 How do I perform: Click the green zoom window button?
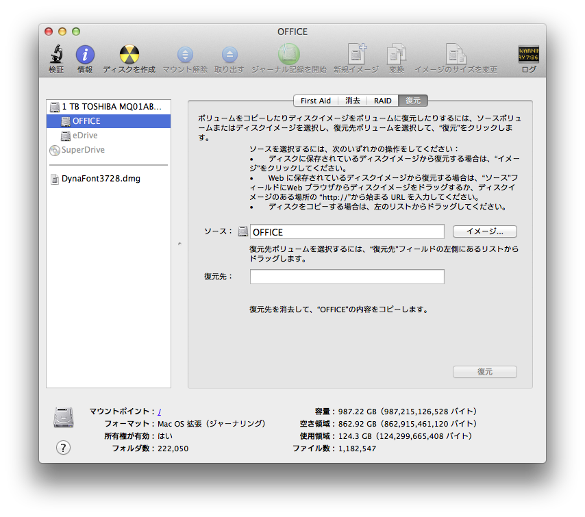[x=76, y=31]
